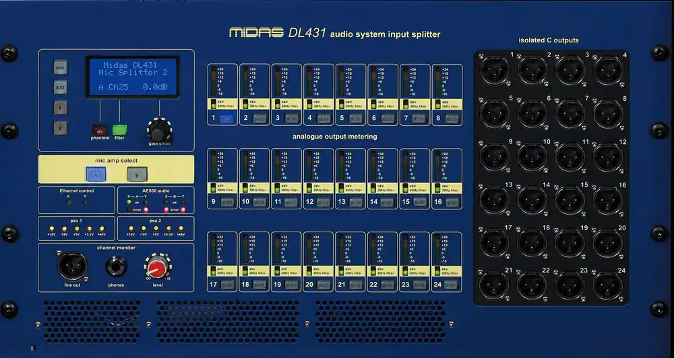Image resolution: width=674 pixels, height=358 pixels.
Task: Click the channel 24 SELECT button
Action: click(x=452, y=285)
